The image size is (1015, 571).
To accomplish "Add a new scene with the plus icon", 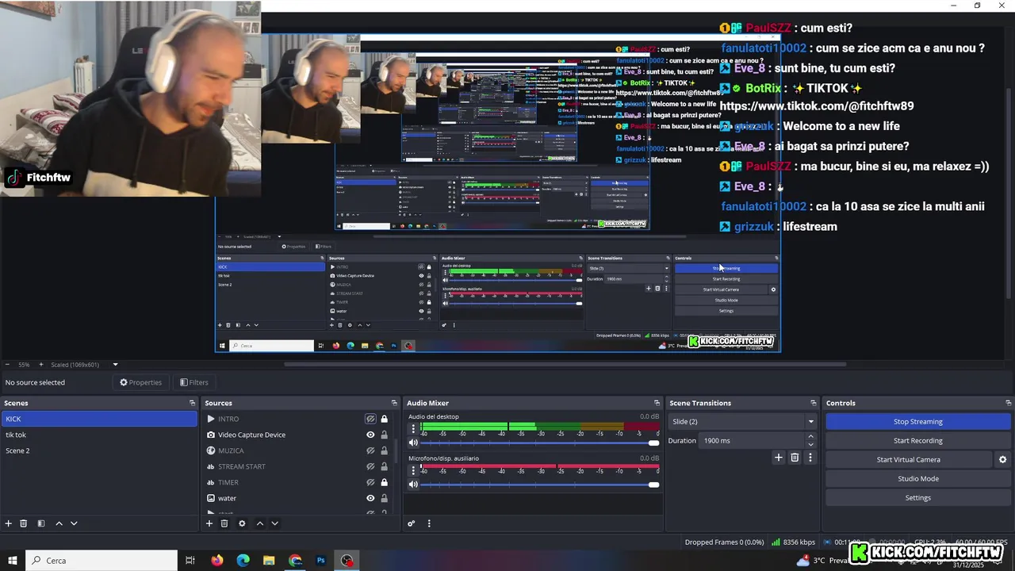I will (x=9, y=523).
